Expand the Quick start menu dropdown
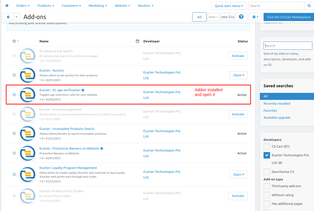Viewport: 314px width, 211px height. 229,6
